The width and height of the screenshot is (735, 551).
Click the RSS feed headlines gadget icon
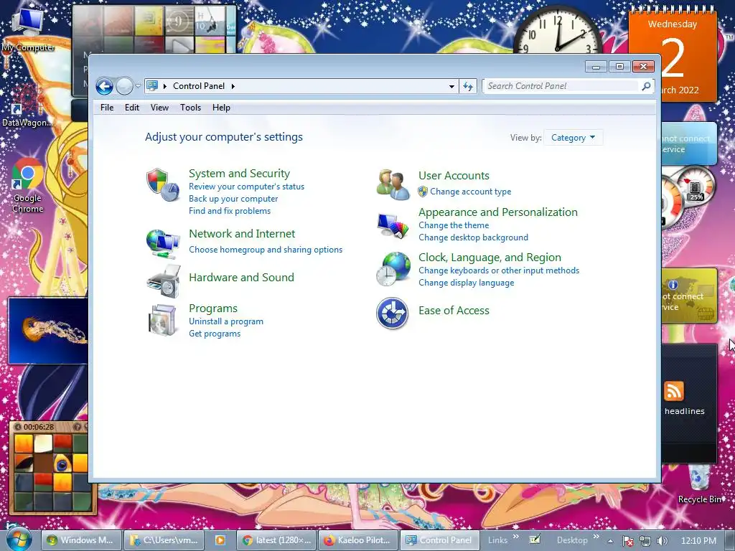pos(673,391)
